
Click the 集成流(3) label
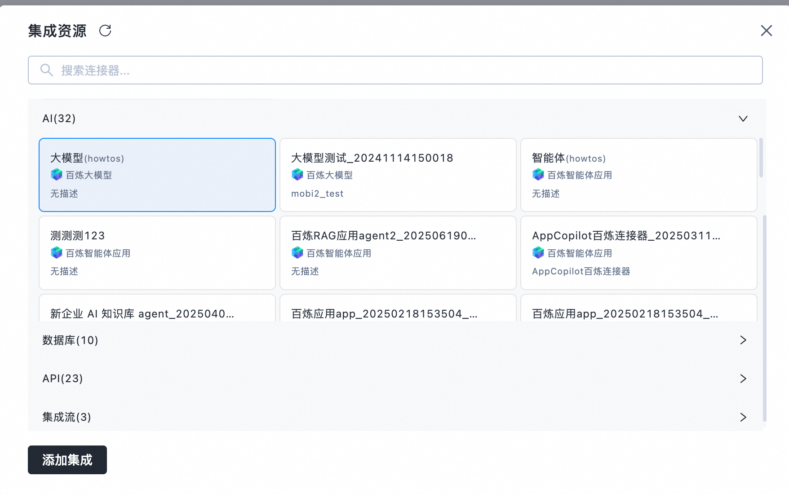click(x=66, y=417)
